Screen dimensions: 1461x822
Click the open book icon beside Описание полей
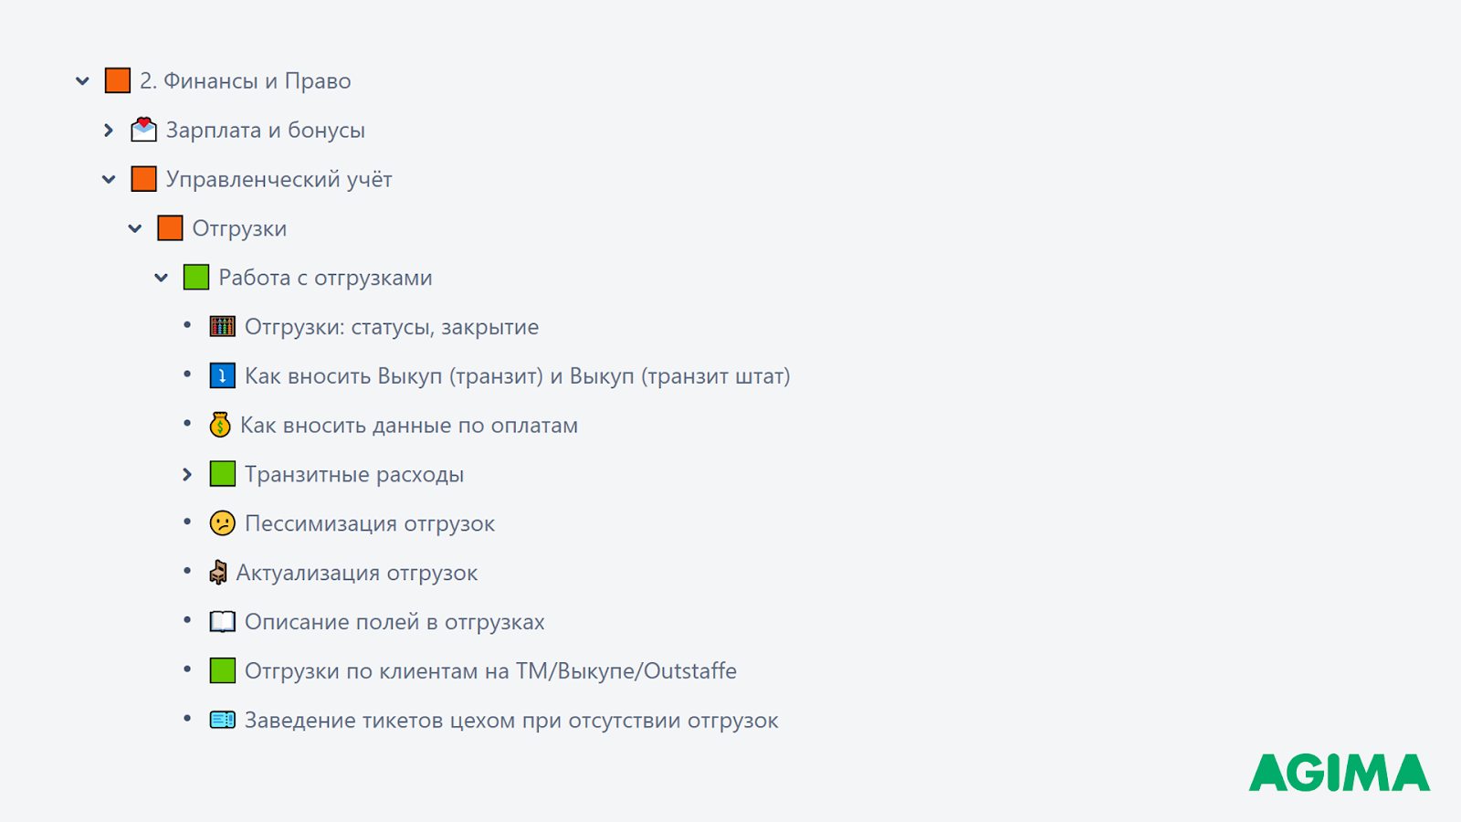pos(222,622)
